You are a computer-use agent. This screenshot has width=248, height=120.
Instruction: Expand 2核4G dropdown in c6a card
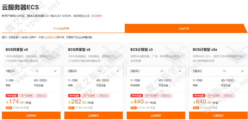[218, 71]
